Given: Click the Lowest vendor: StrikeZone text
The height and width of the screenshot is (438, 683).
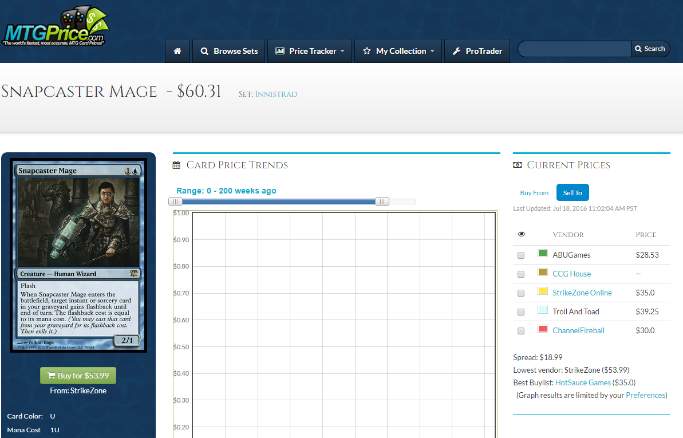Looking at the screenshot, I should coord(571,370).
